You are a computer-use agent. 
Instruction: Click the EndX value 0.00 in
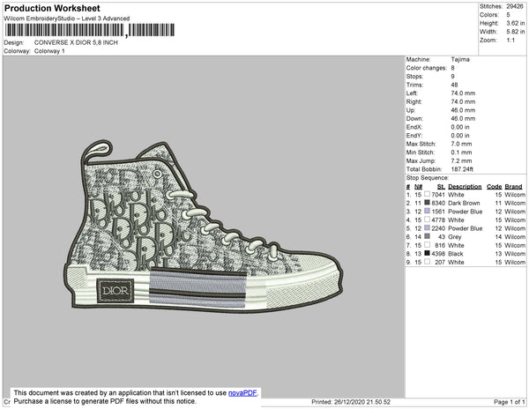point(460,127)
